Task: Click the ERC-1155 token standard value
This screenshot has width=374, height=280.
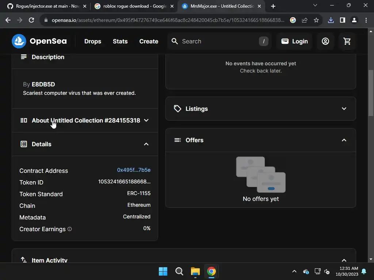Action: coord(139,193)
